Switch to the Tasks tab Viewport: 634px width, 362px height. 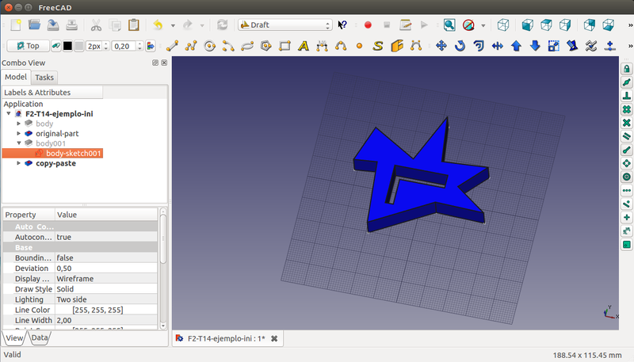(44, 77)
